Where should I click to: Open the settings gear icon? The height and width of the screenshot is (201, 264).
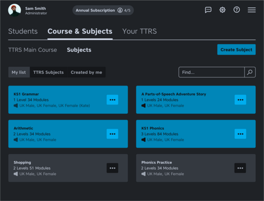tap(222, 10)
